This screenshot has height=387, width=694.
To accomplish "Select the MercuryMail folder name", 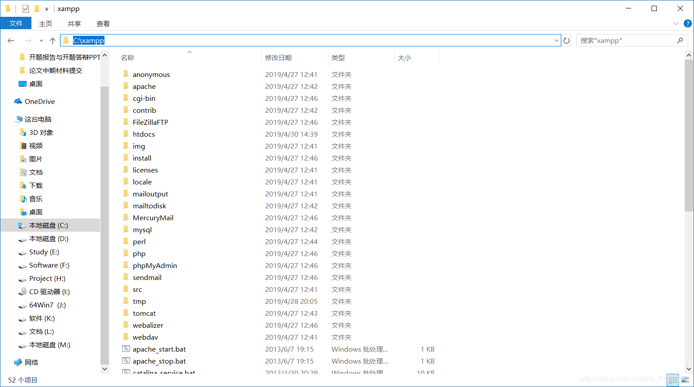I will point(153,218).
